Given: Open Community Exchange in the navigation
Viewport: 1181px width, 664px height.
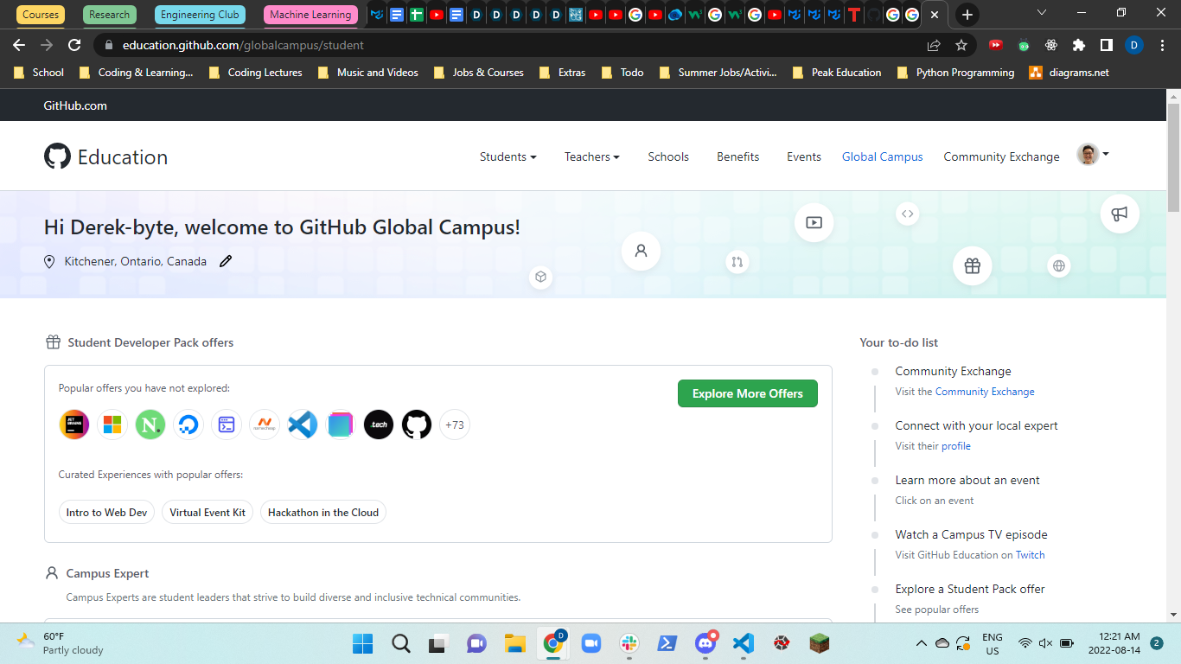Looking at the screenshot, I should click(x=1001, y=156).
